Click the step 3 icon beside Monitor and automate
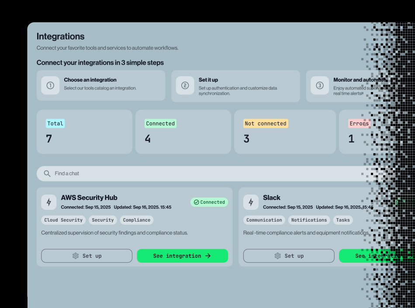Screen dimensions: 415x308 319,86
